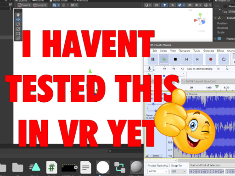Select the C# script asset
235x176 pixels.
pyautogui.click(x=52, y=167)
